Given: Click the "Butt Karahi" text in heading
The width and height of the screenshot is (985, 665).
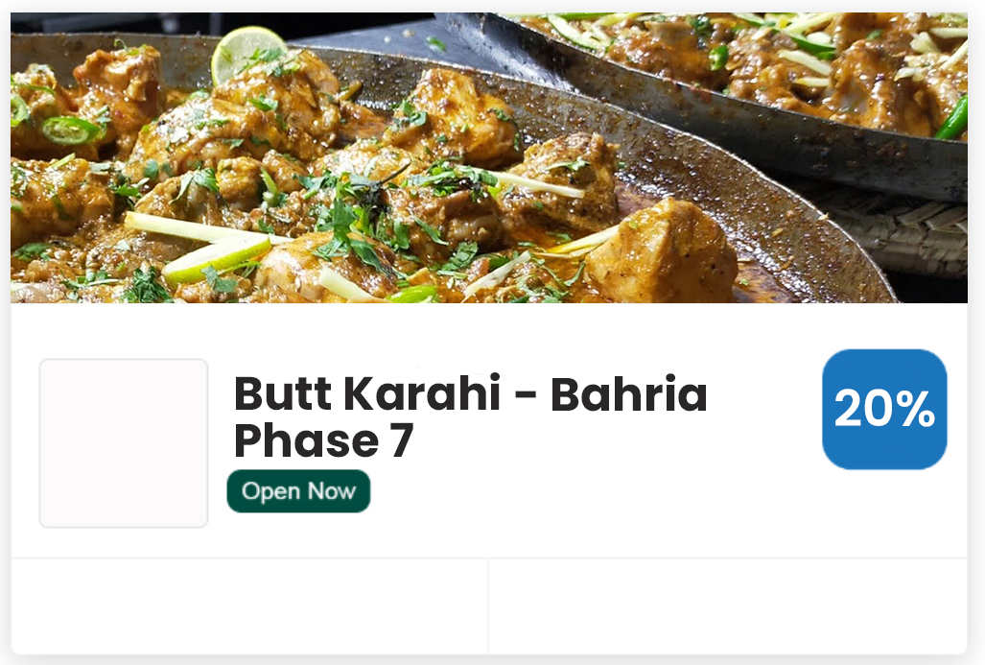Looking at the screenshot, I should [x=367, y=394].
